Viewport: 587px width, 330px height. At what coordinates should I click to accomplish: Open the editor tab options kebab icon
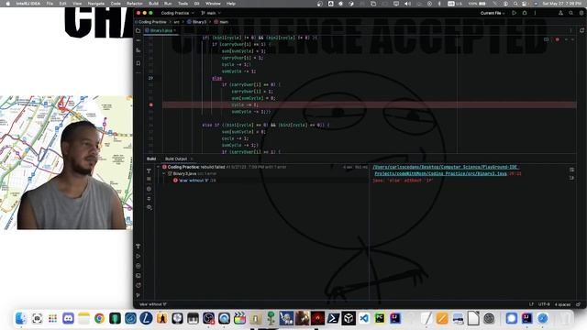[570, 30]
